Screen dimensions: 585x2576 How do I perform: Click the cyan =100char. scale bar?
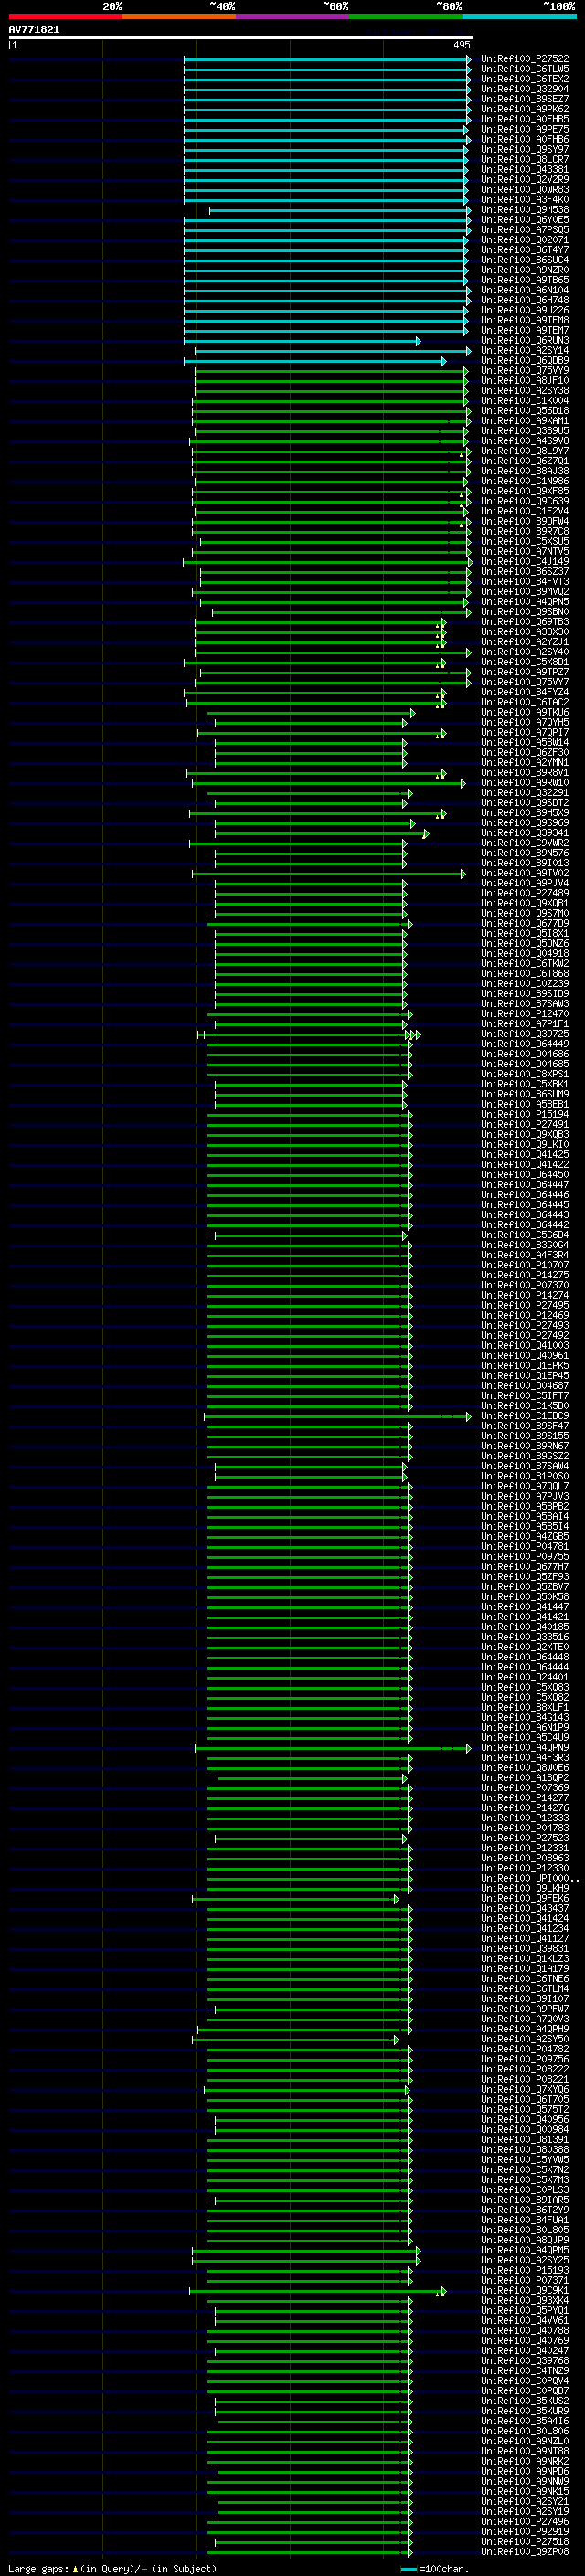408,2568
